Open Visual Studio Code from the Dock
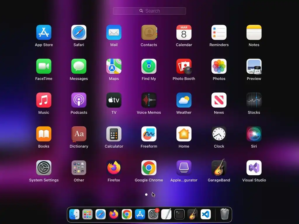Screen dimensions: 299x224 tap(206, 214)
